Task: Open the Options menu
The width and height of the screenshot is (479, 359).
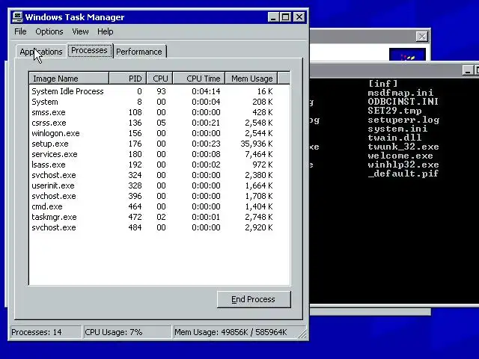Action: pyautogui.click(x=49, y=31)
